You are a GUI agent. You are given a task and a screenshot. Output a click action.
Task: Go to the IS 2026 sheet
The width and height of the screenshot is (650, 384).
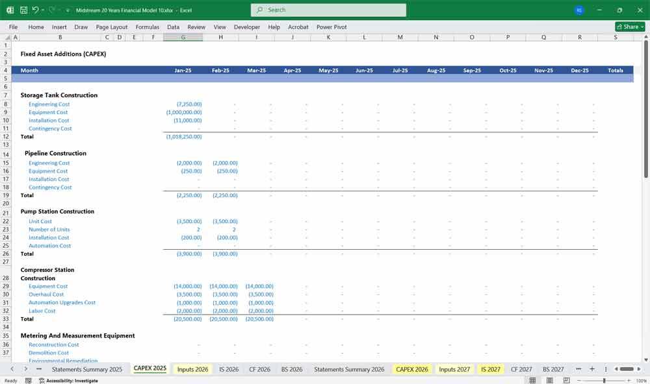[x=229, y=369]
